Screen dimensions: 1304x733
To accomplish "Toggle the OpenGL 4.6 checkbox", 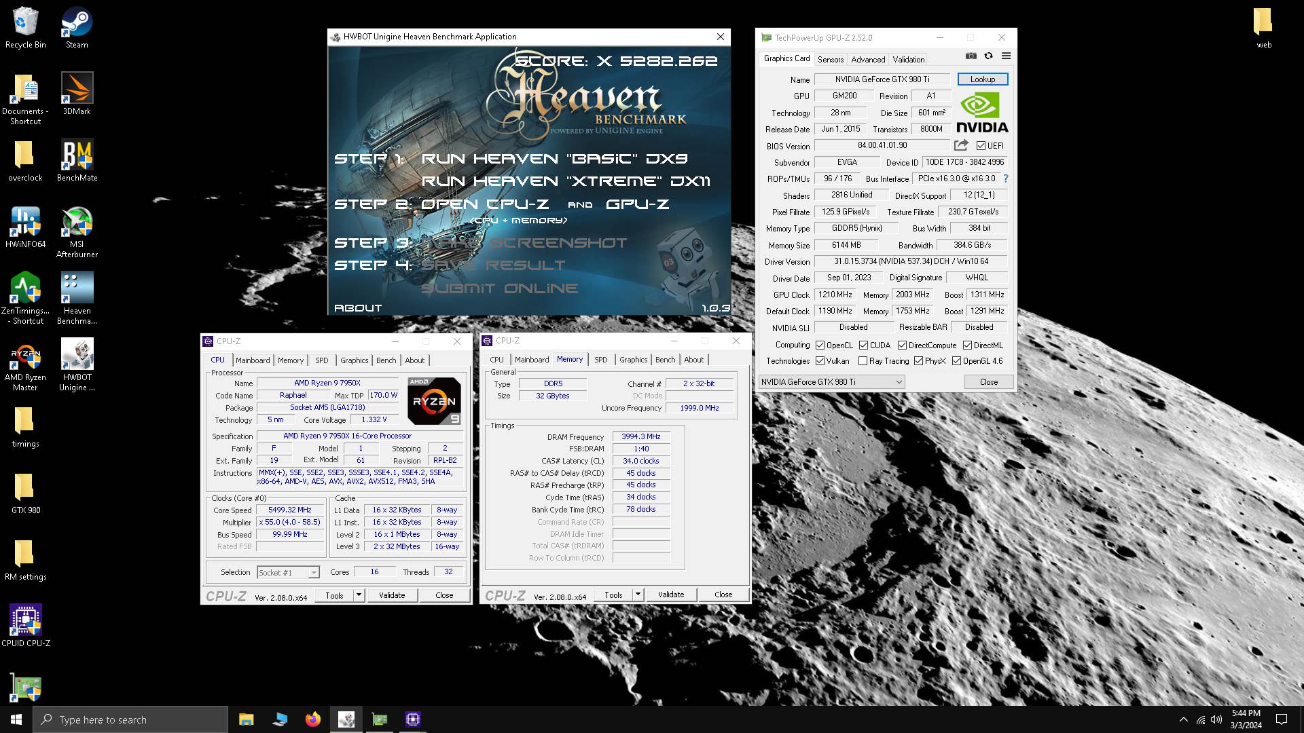I will (956, 361).
